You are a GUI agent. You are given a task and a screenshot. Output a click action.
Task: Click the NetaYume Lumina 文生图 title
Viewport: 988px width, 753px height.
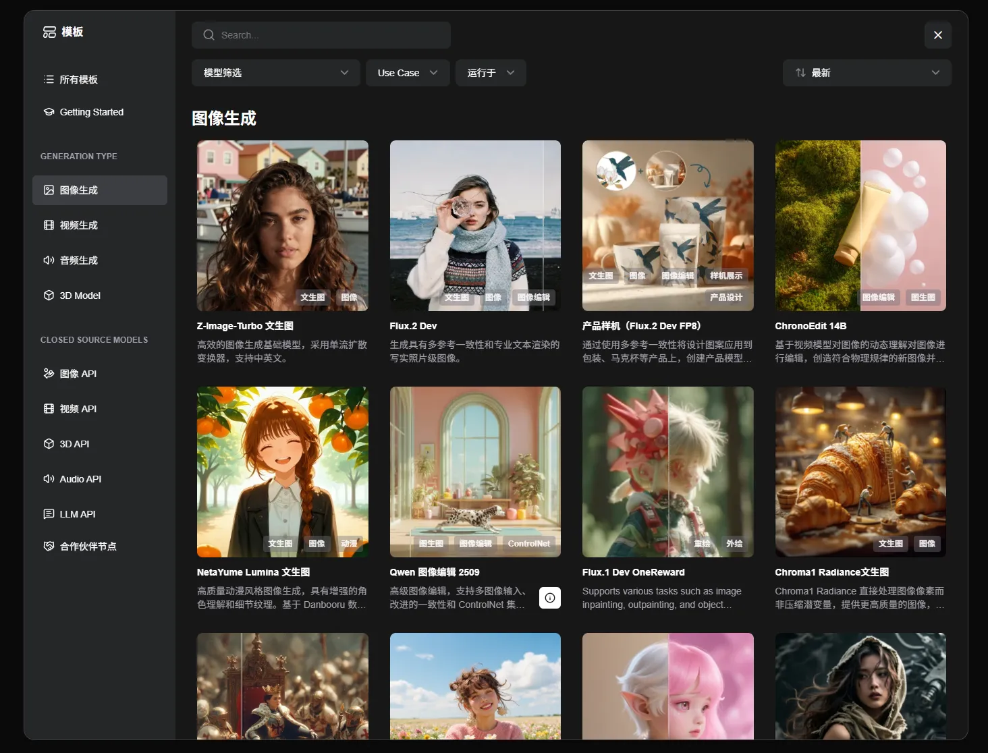tap(253, 572)
